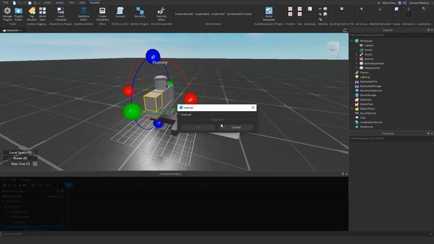This screenshot has width=434, height=244.
Task: Click the Interval value input field
Action: (217, 119)
